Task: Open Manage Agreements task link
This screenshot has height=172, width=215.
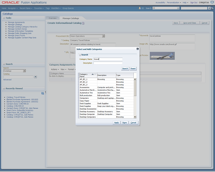Action: point(16,23)
